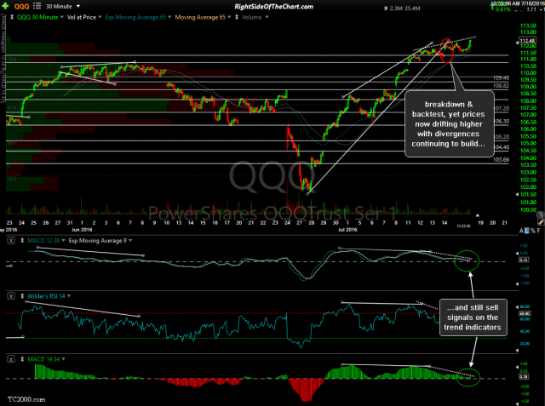Click the 108.82 horizontal line label
The height and width of the screenshot is (406, 545).
pos(501,86)
